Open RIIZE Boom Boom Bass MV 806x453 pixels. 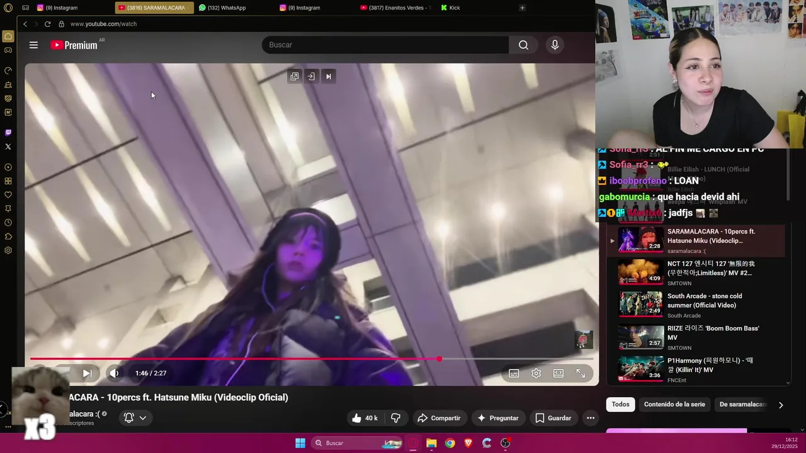696,337
